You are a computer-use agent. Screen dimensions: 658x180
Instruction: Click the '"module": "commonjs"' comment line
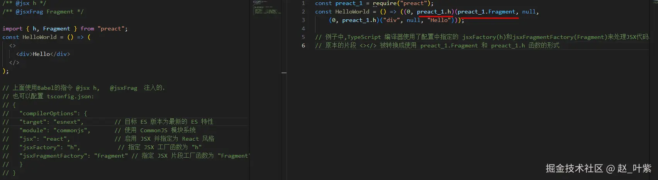pyautogui.click(x=99, y=130)
